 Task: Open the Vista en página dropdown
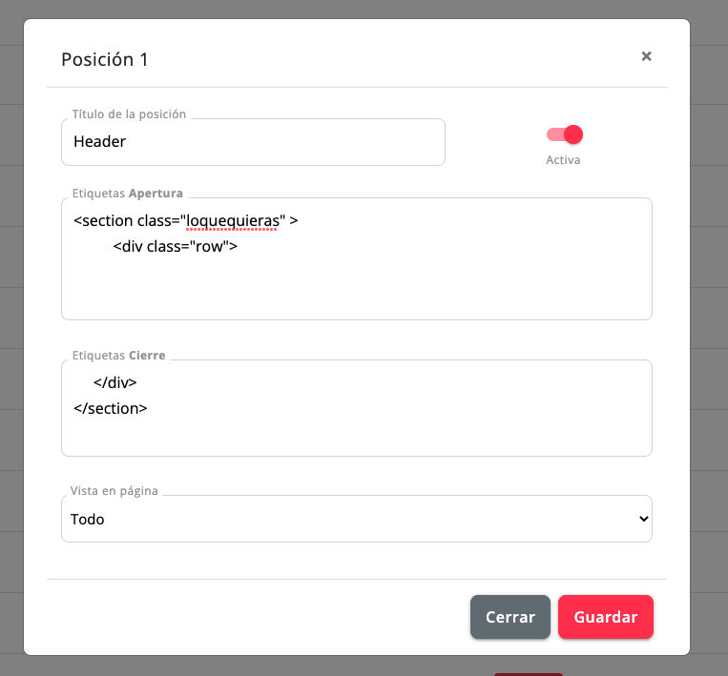(357, 519)
